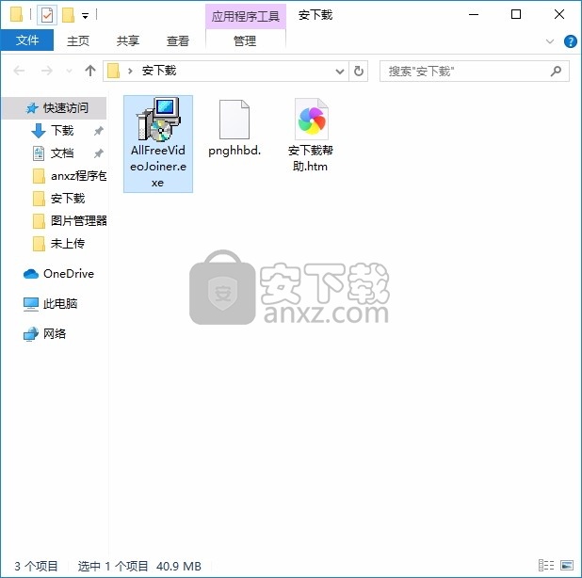Switch to large icons view in the status bar
Screen dimensions: 582x578
[566, 566]
